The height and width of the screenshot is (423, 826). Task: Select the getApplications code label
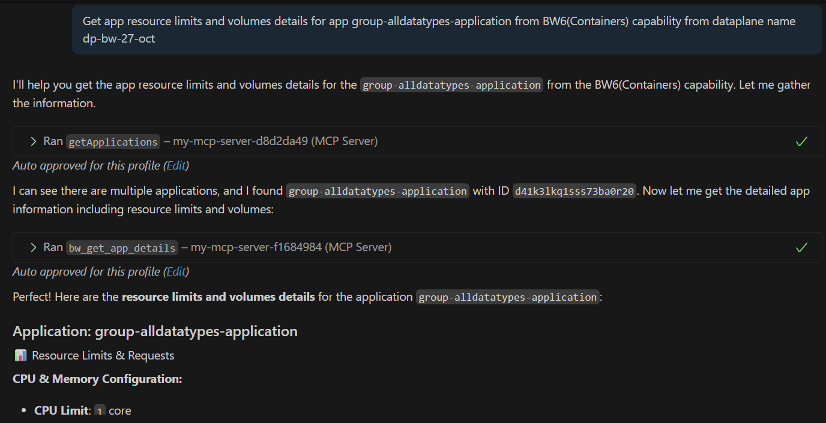pos(113,142)
